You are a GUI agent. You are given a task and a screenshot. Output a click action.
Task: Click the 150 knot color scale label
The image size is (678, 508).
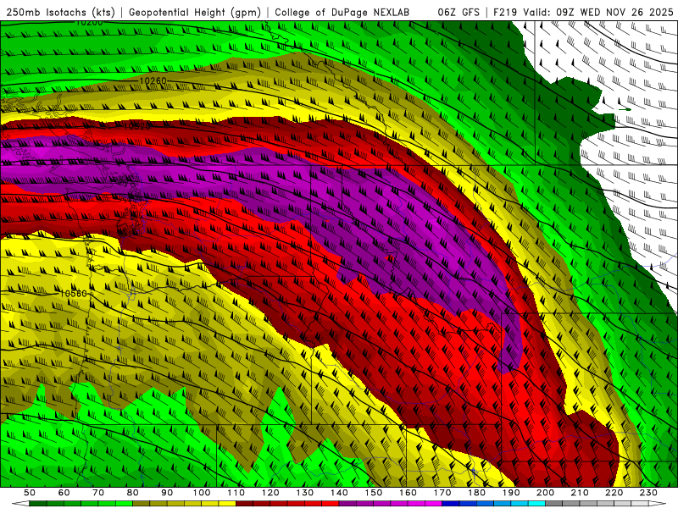coord(374,493)
